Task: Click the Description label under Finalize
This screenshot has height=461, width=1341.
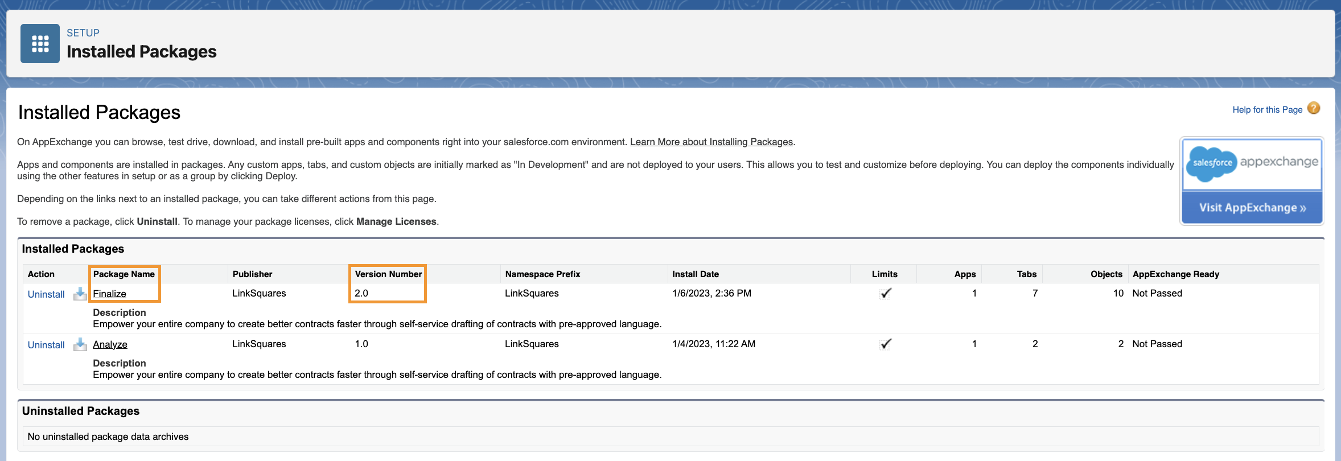Action: point(120,312)
